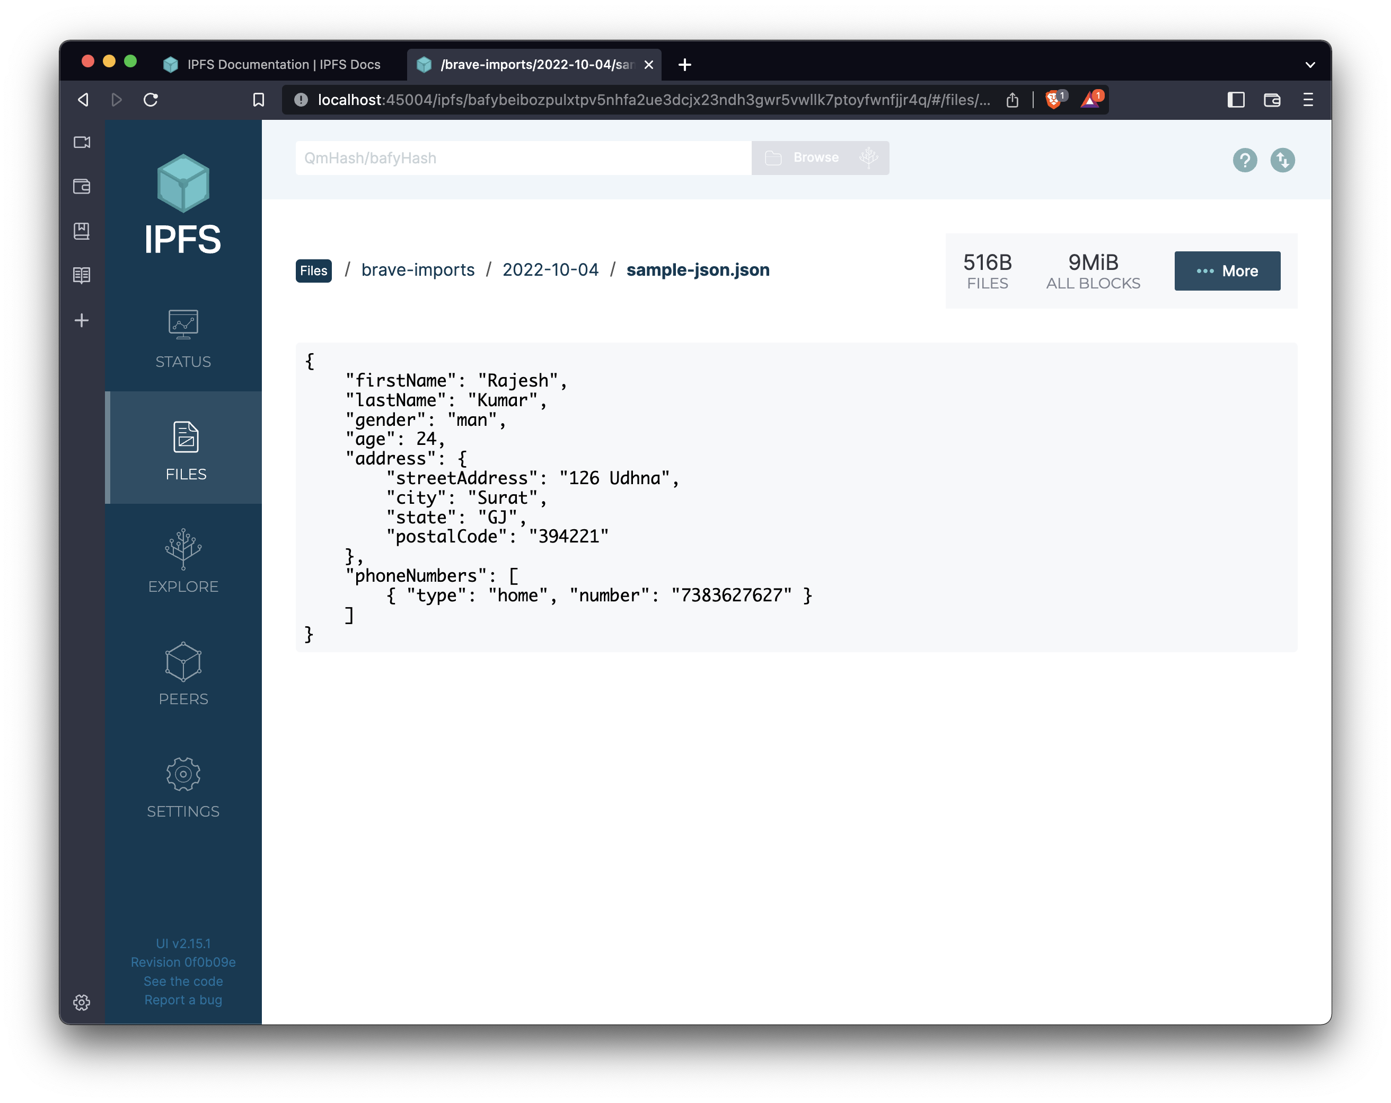Toggle the browser sidebar panel icon
The image size is (1391, 1103).
tap(1236, 100)
